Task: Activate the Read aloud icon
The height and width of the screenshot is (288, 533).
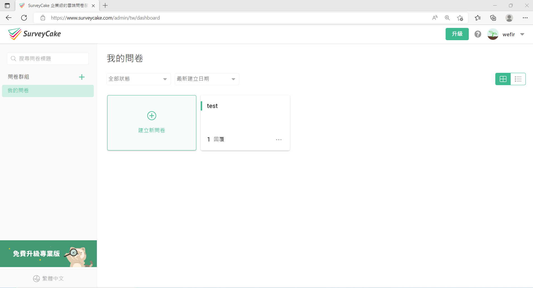Action: click(435, 18)
